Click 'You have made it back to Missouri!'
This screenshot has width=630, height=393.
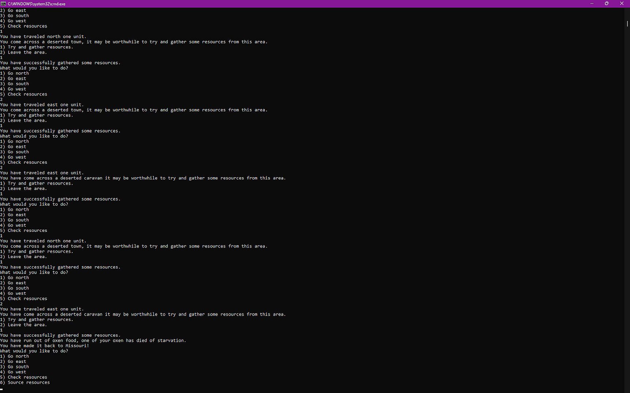tap(44, 346)
